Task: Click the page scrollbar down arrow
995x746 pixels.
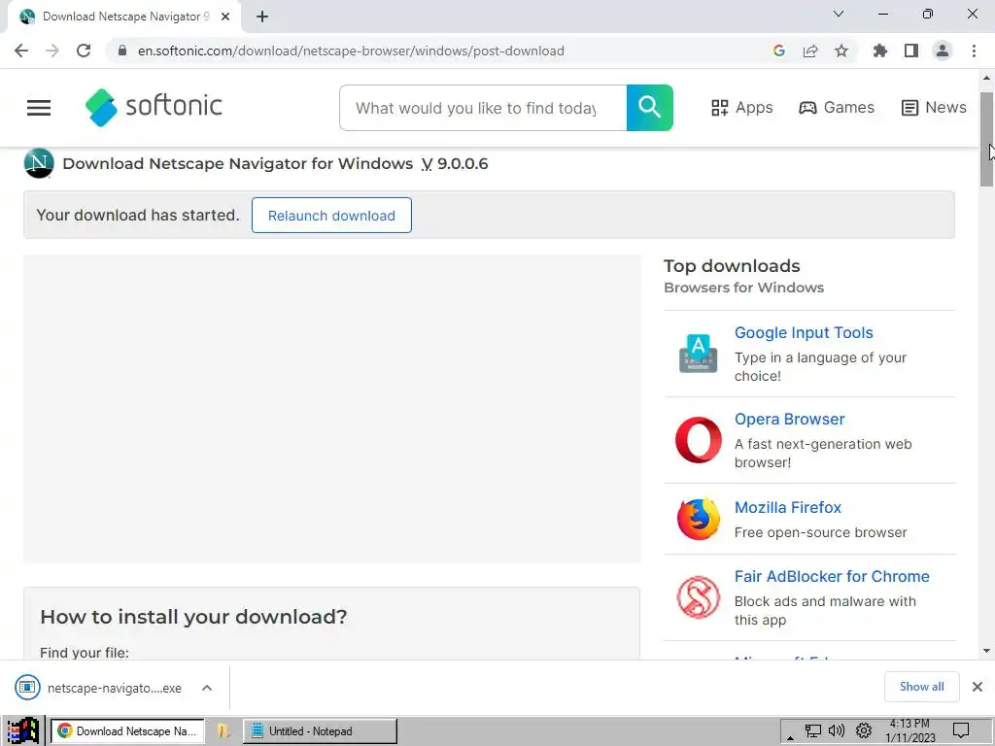Action: 986,651
